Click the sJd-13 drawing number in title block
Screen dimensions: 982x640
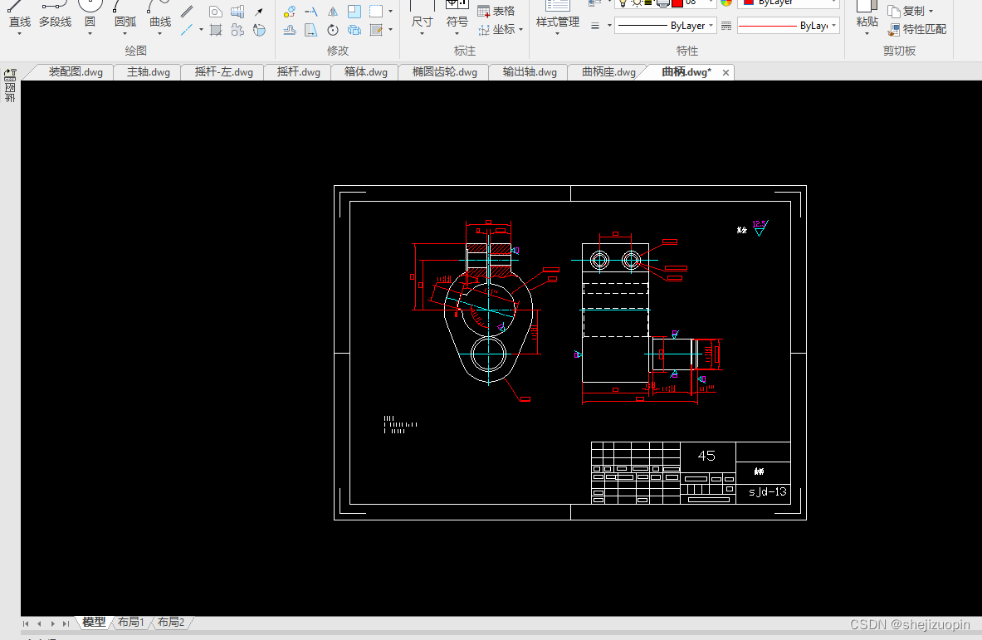pos(767,492)
